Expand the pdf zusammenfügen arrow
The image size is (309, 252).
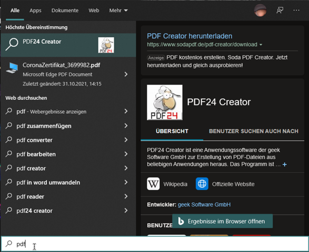(x=126, y=125)
